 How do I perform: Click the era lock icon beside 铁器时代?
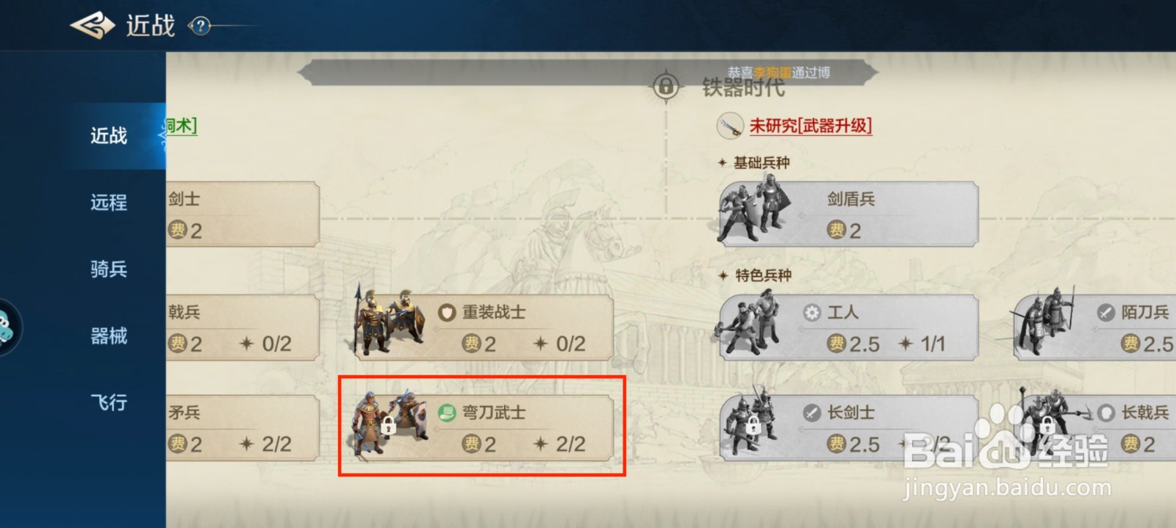(x=666, y=87)
